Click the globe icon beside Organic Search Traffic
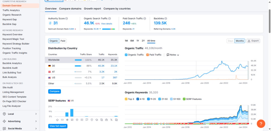 pyautogui.click(x=110, y=19)
